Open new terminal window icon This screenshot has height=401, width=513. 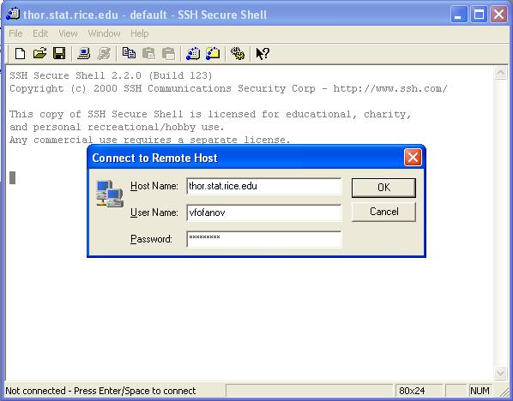tap(193, 54)
